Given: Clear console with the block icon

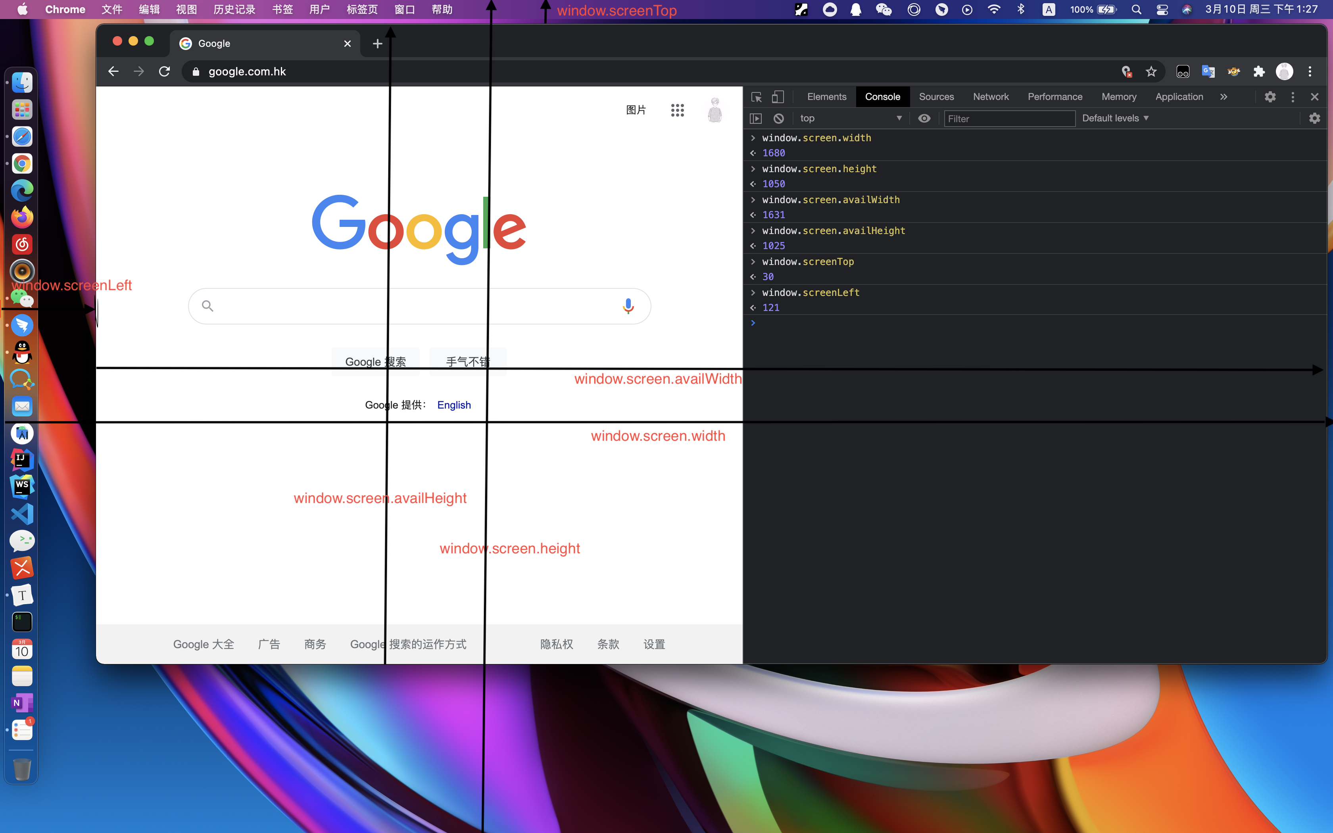Looking at the screenshot, I should click(x=778, y=119).
